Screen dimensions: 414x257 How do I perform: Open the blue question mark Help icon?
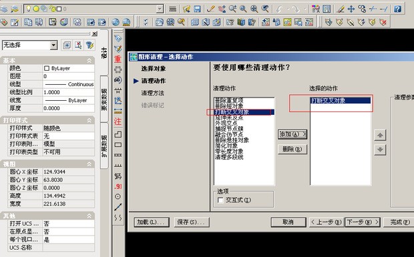click(397, 9)
